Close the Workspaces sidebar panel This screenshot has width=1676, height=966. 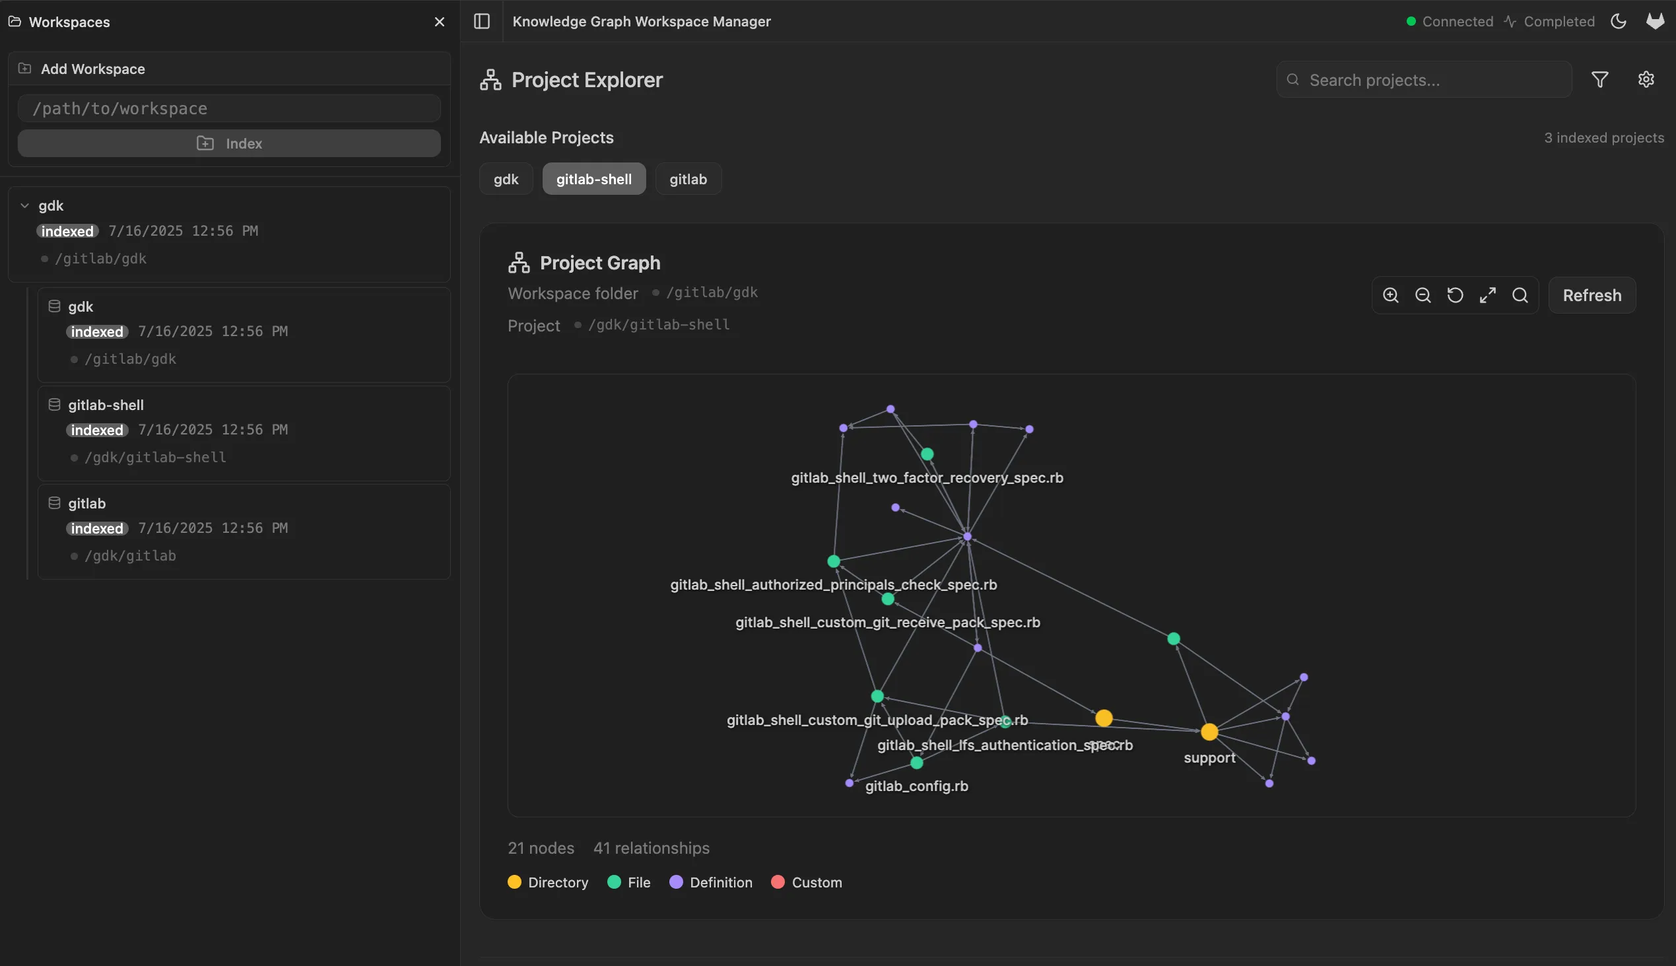coord(439,22)
